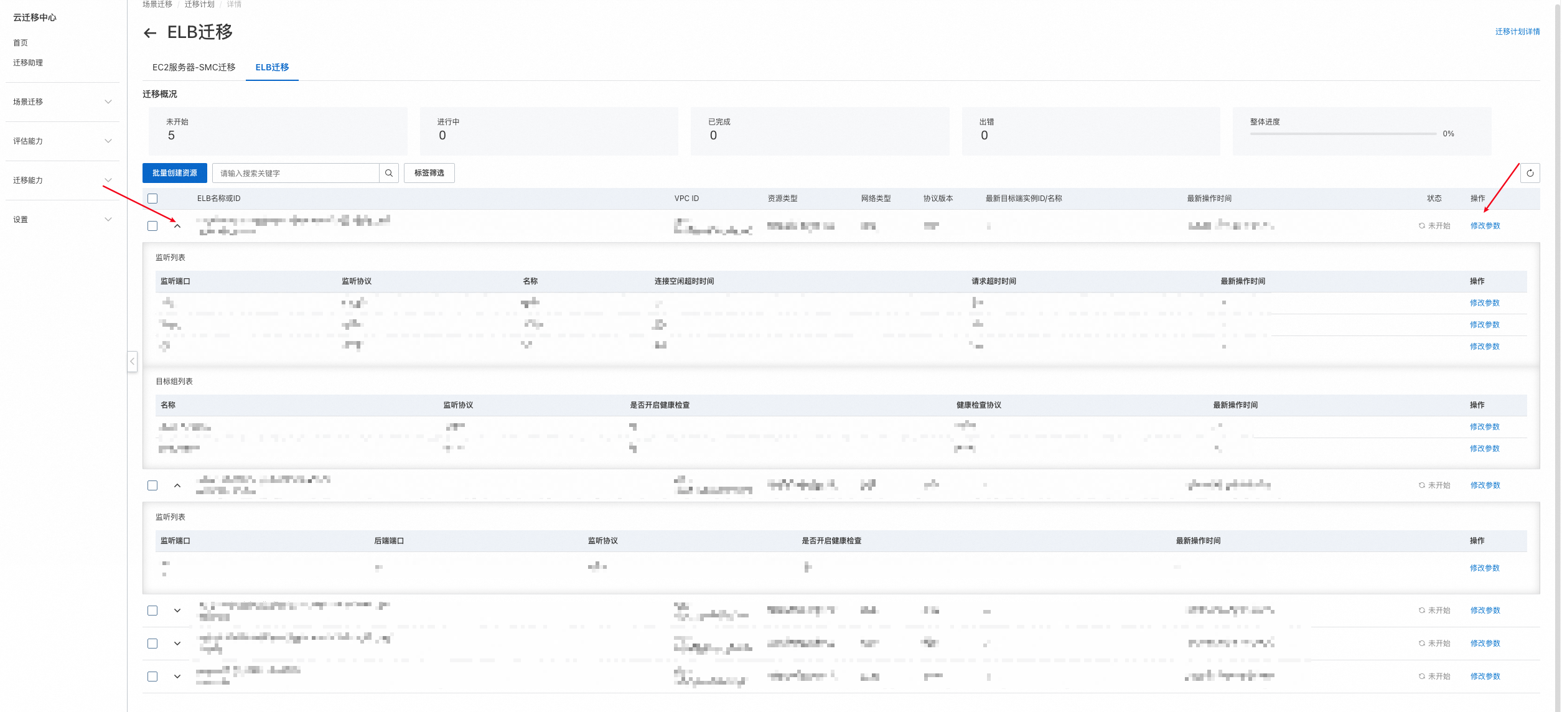Screen dimensions: 1562x712
Task: Collapse the first ELB row with the up chevron
Action: [177, 226]
